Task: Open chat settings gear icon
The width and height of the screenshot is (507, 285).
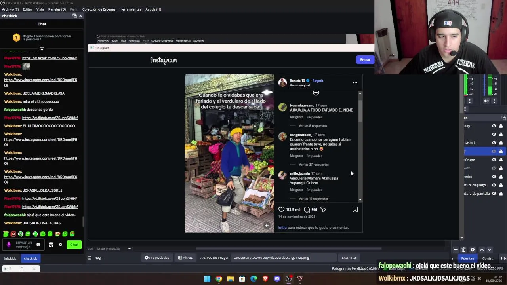Action: point(60,245)
